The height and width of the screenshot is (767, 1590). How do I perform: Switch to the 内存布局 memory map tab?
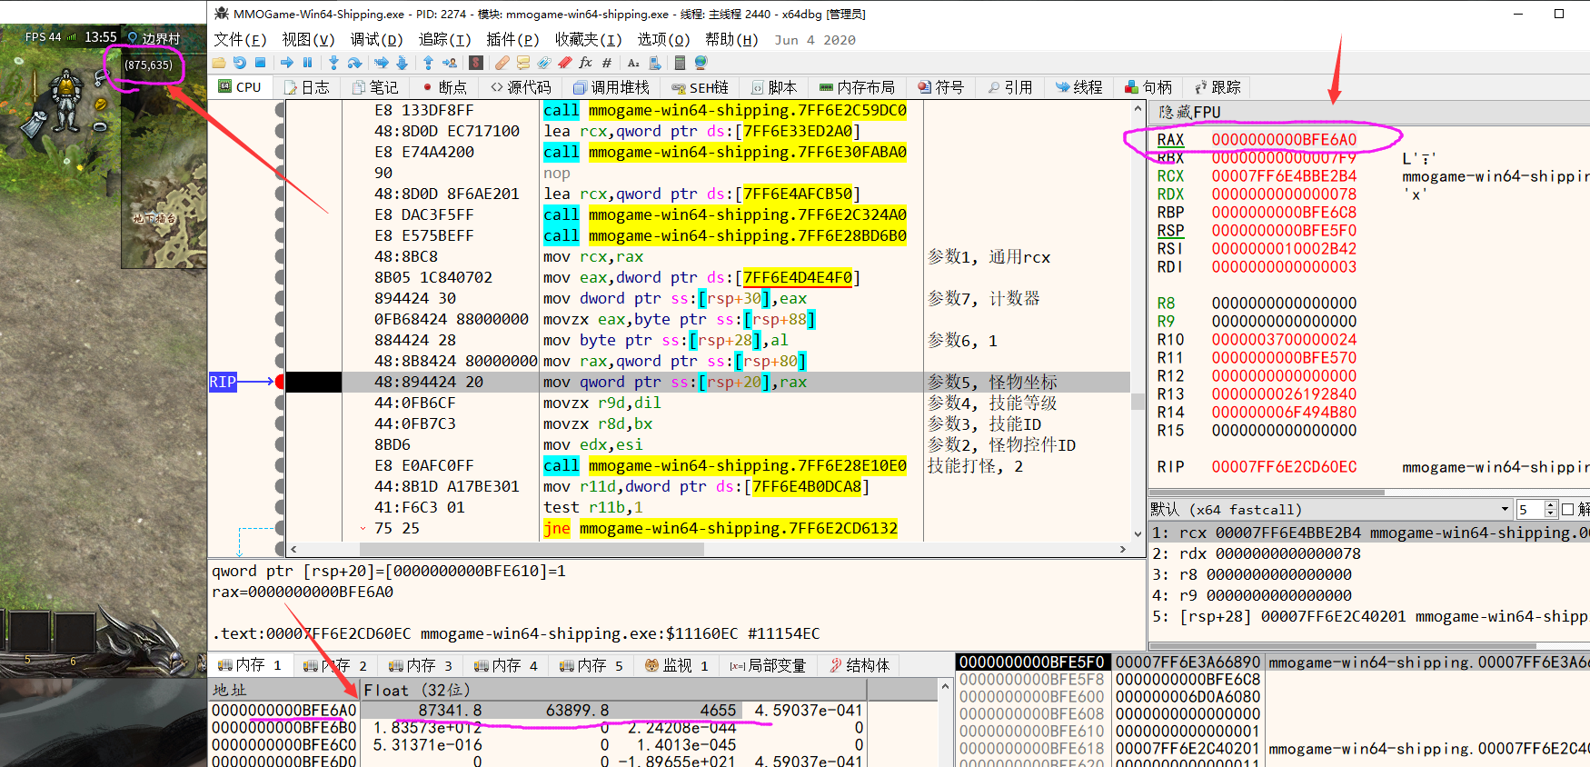click(x=857, y=87)
